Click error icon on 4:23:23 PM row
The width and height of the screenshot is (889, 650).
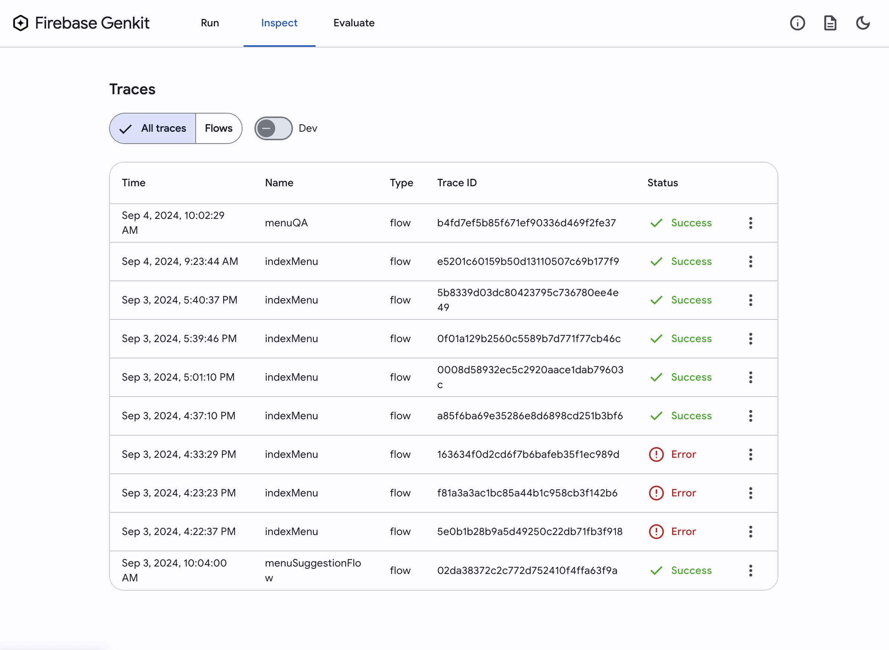coord(656,493)
